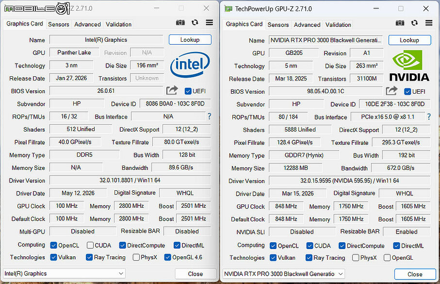Open the Advanced tab in the Intel window
440x284 pixels.
[87, 24]
